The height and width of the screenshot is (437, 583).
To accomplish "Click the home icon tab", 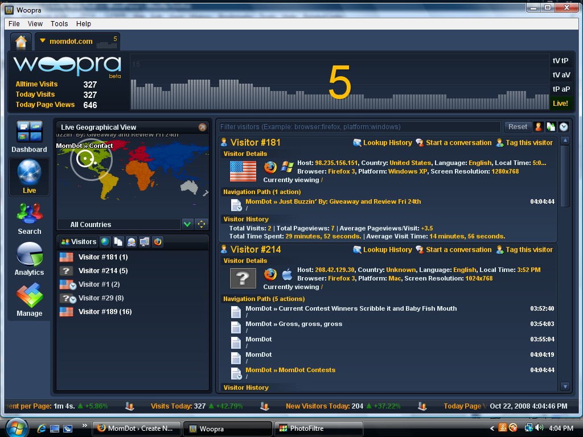I will click(x=21, y=42).
